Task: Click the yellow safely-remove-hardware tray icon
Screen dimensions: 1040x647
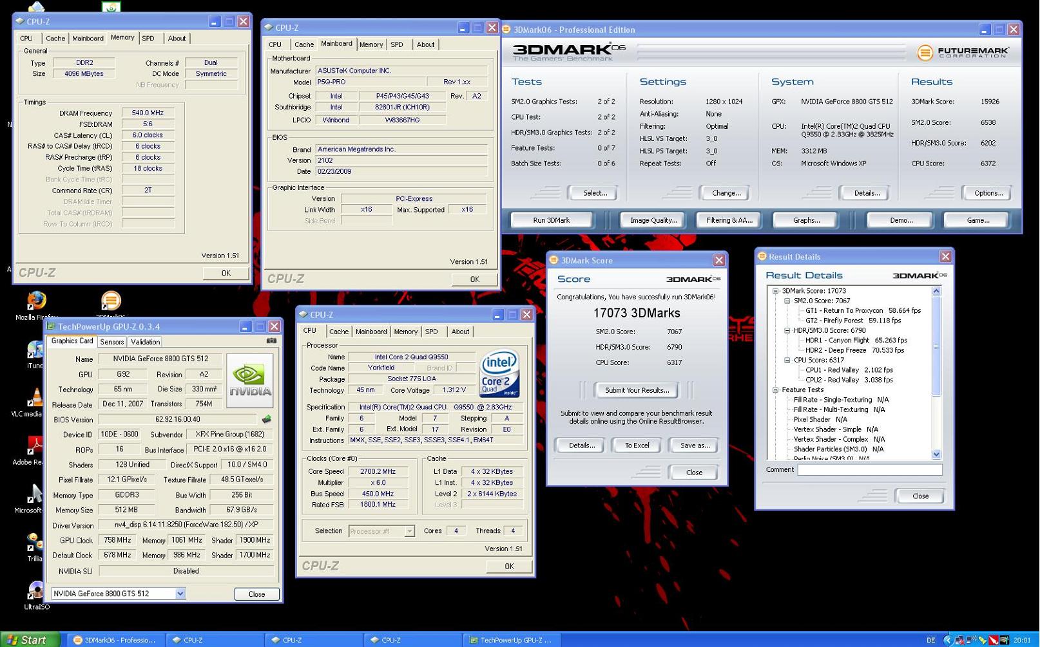Action: [982, 640]
